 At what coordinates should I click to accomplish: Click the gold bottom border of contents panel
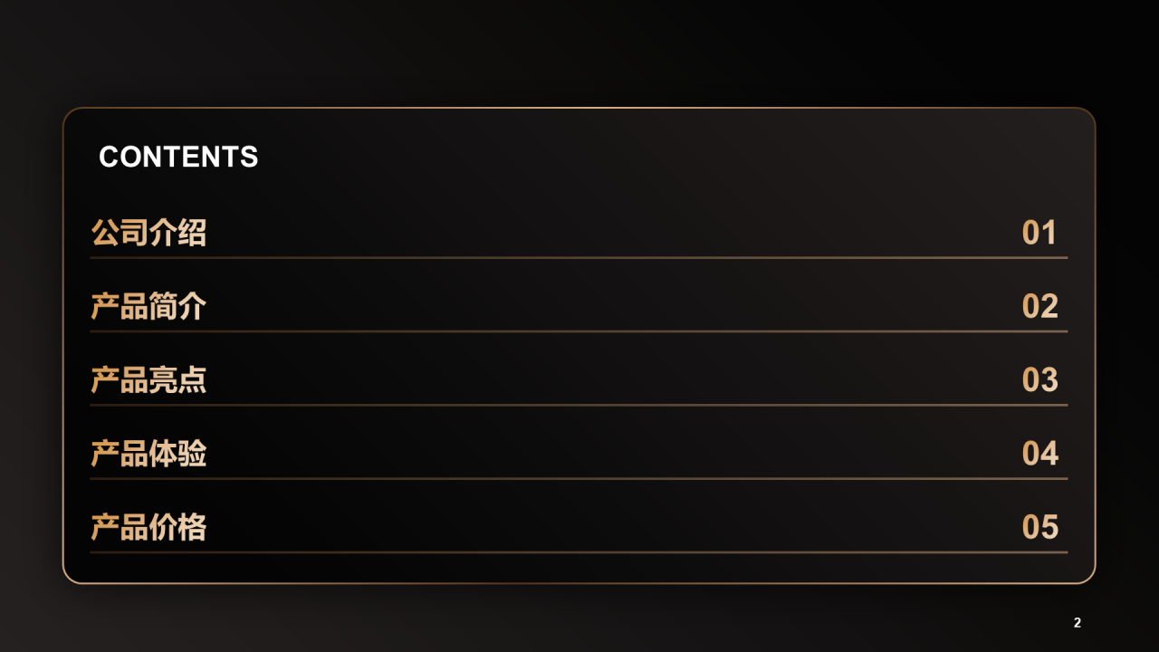[x=579, y=583]
